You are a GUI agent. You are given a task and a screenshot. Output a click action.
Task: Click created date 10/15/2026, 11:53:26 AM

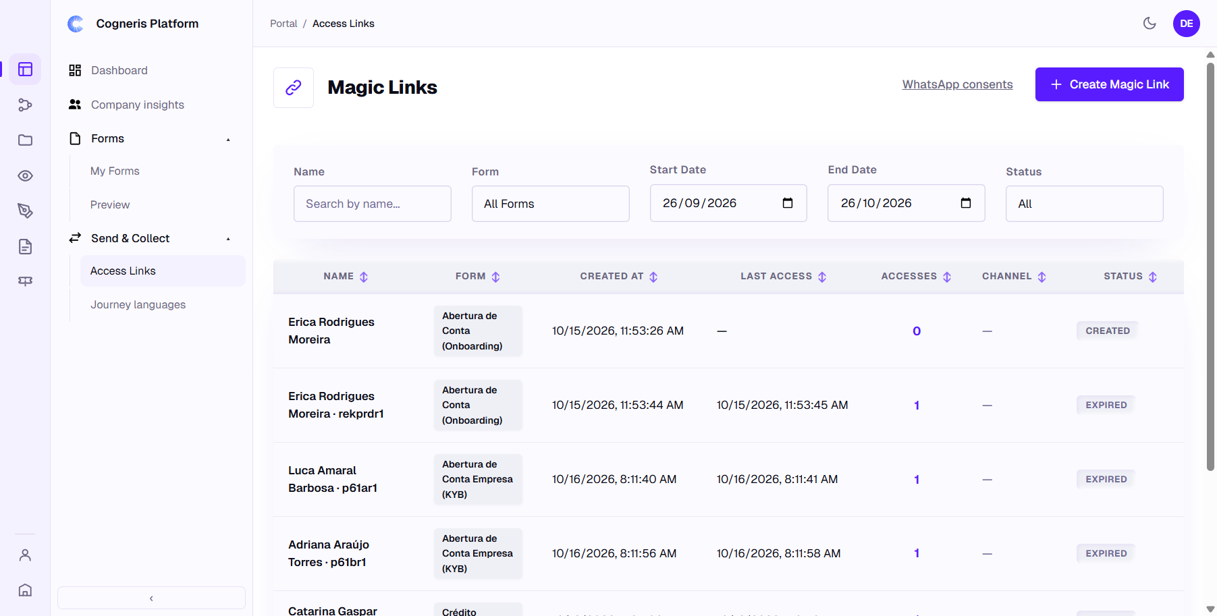(618, 331)
